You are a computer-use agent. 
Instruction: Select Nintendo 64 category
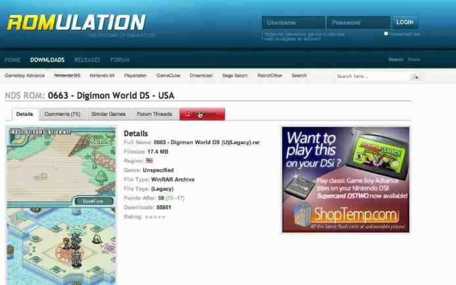pos(102,75)
